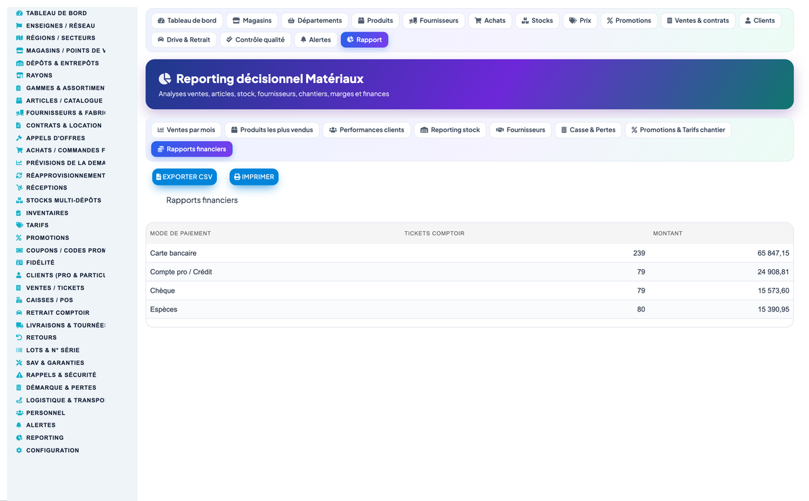Show the Ventes par mois report

(186, 129)
